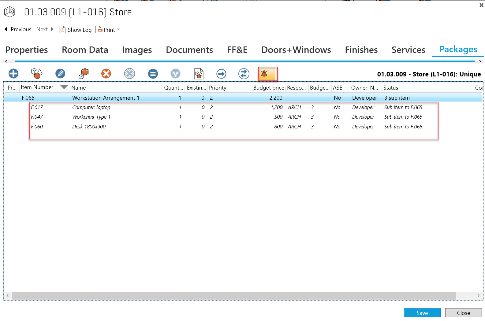Click the orange and white cubes icon
The image size is (485, 321).
tap(84, 74)
